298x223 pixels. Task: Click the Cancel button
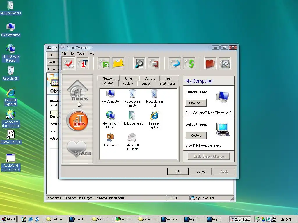coord(201,171)
